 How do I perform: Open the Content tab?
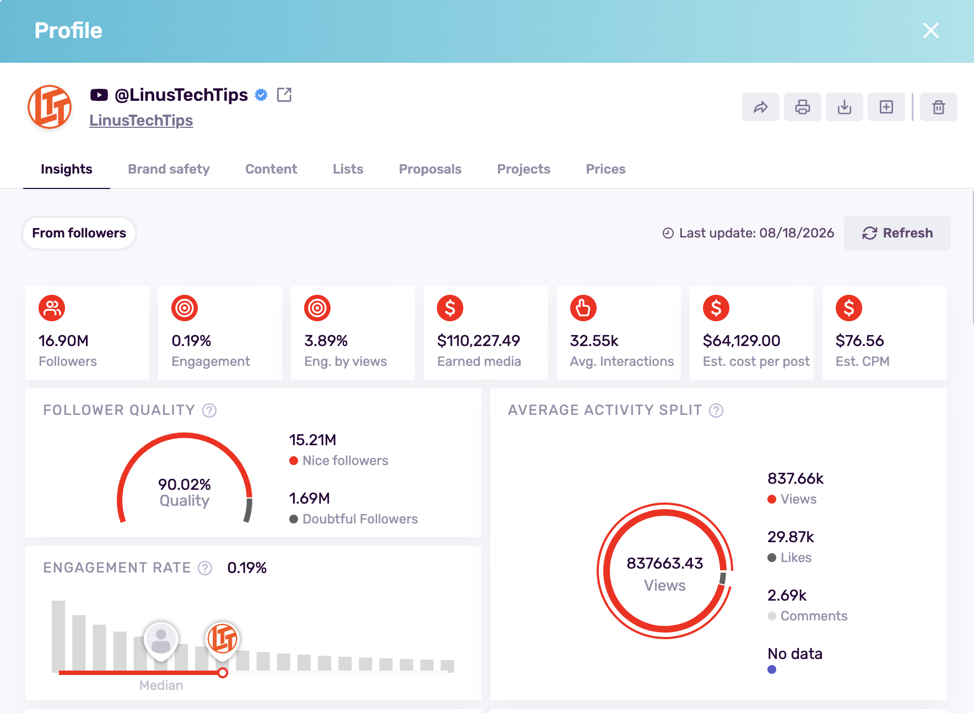point(271,169)
